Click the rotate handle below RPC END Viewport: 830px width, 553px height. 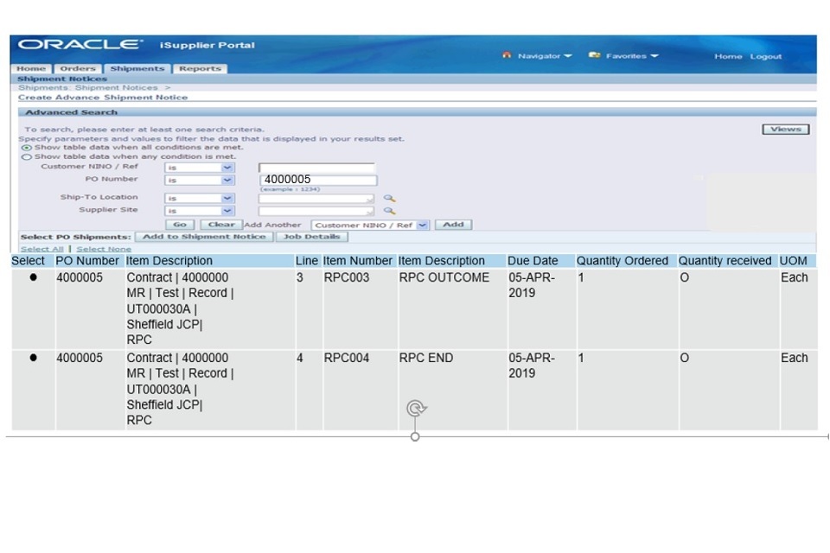(x=416, y=409)
